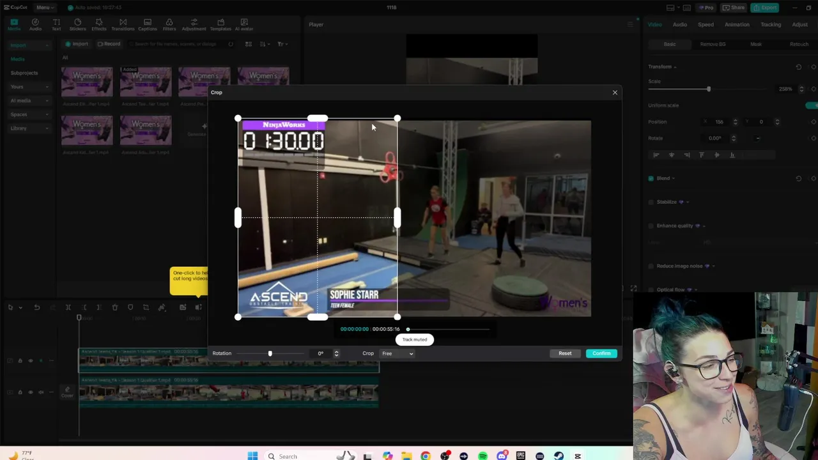Open the Crop ratio Free dropdown

click(x=397, y=353)
